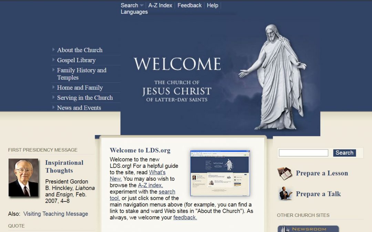This screenshot has height=232, width=372.
Task: Select Languages in the top navigation
Action: (134, 12)
